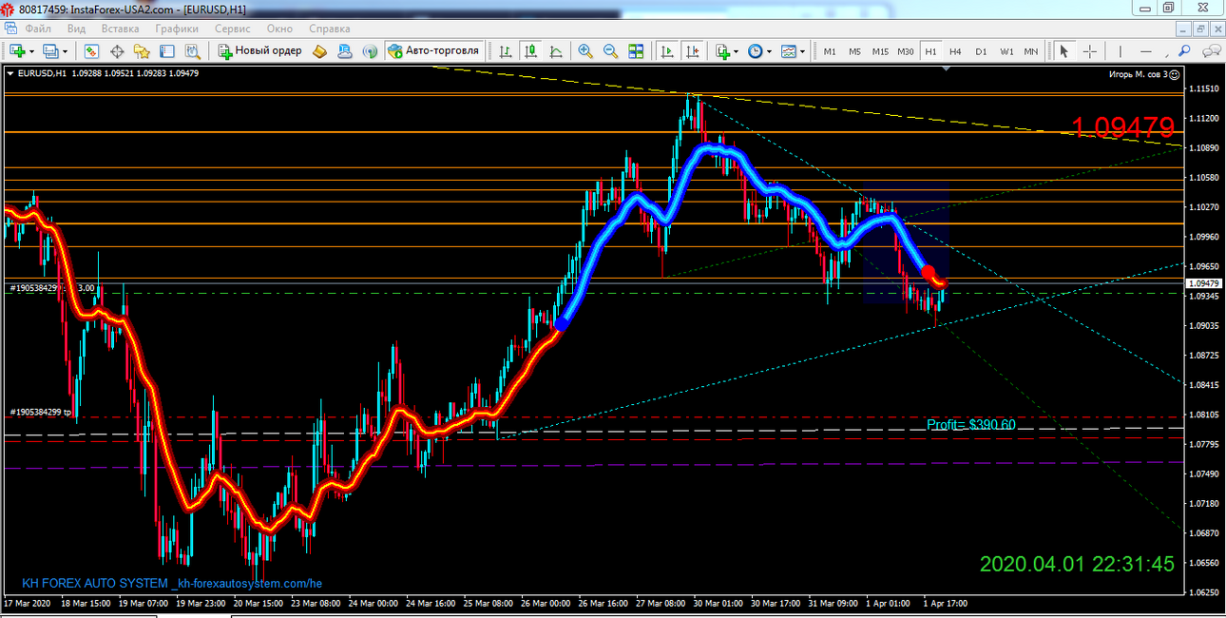Expand the New Chart dropdown arrow
Image resolution: width=1226 pixels, height=618 pixels.
tap(31, 51)
